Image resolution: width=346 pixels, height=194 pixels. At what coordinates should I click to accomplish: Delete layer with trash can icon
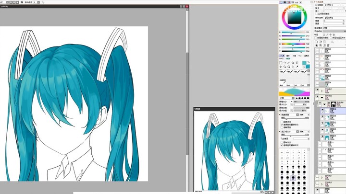[328, 45]
